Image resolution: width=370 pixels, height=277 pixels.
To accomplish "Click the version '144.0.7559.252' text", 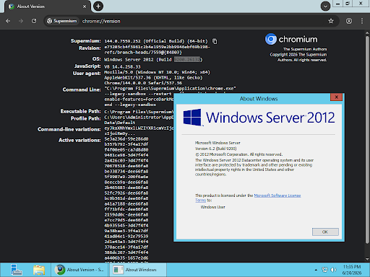I will coord(122,41).
